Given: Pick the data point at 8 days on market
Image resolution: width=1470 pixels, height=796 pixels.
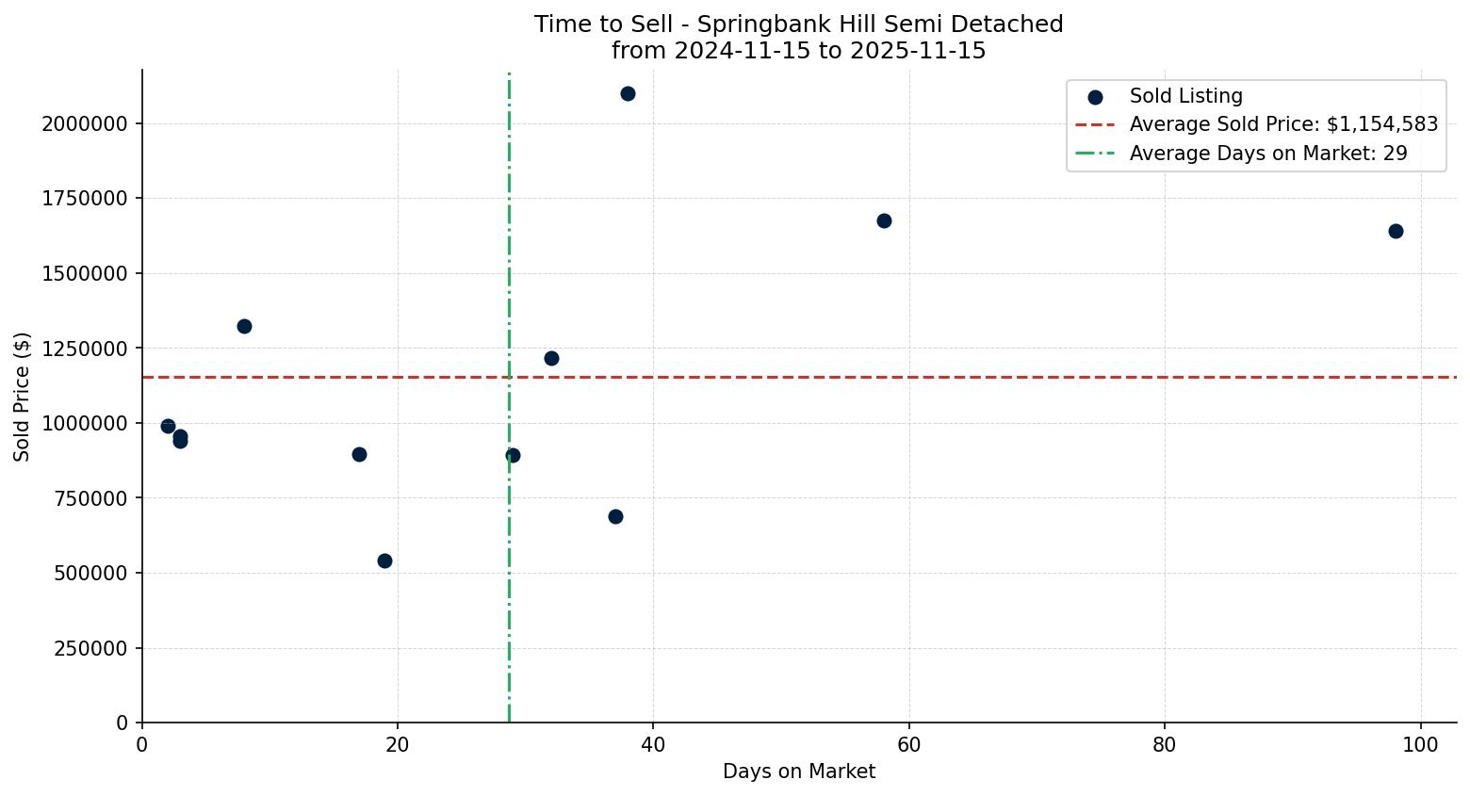Looking at the screenshot, I should (x=244, y=326).
